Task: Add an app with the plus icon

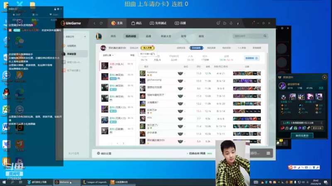Action: (x=85, y=37)
